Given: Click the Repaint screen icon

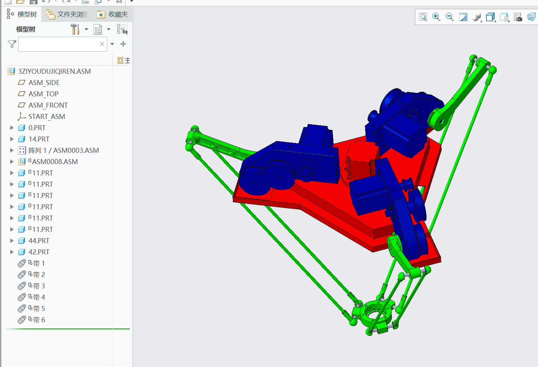Looking at the screenshot, I should (463, 17).
